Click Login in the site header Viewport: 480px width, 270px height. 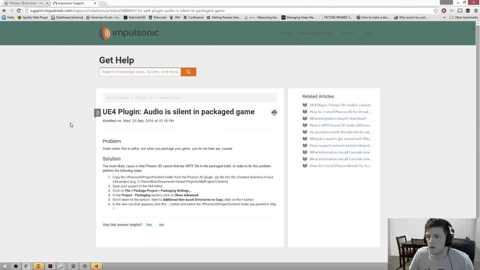tap(367, 33)
